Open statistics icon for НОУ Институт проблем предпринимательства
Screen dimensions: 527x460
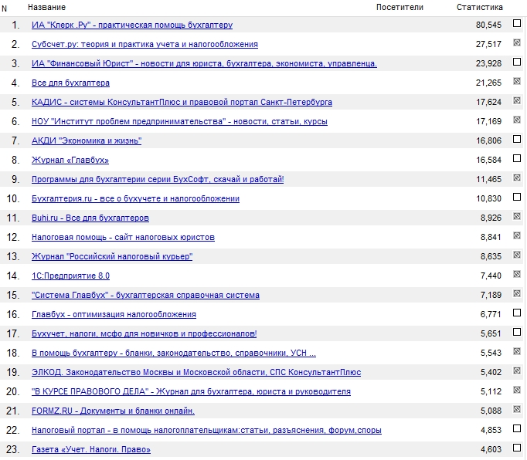click(x=517, y=120)
